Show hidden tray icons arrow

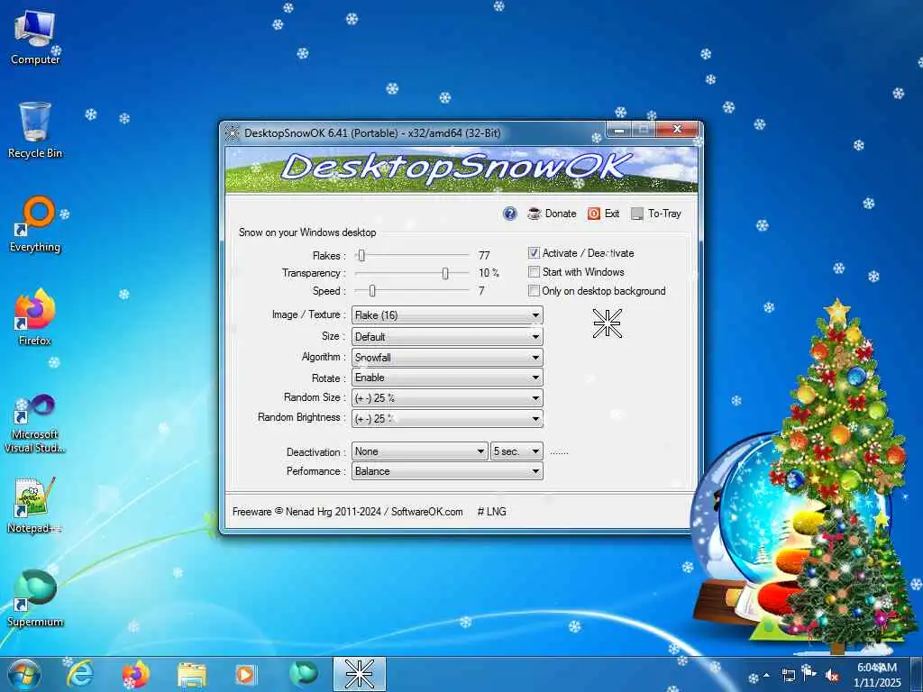click(766, 675)
